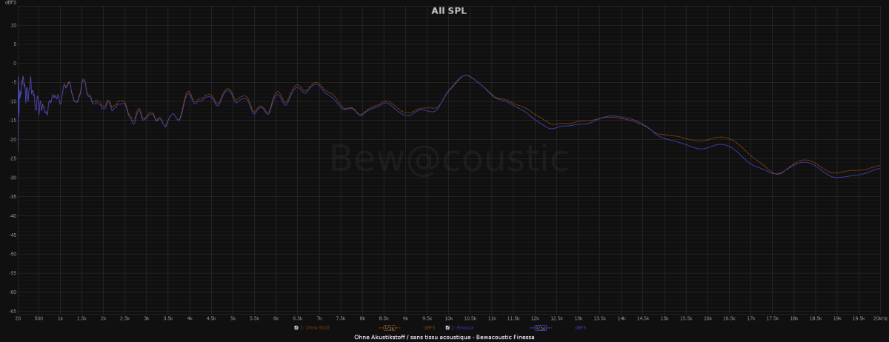Click the blue 1/24 smoothing line sample
This screenshot has height=342, width=889.
click(540, 327)
